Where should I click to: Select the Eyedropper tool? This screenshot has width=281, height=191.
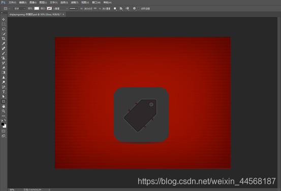click(4, 44)
